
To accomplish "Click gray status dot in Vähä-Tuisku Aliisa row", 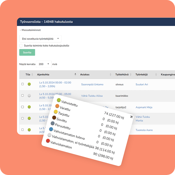I will [x=29, y=96].
